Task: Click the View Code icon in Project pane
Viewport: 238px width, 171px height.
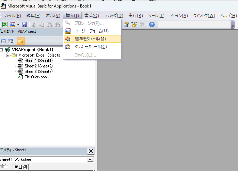Action: point(3,41)
